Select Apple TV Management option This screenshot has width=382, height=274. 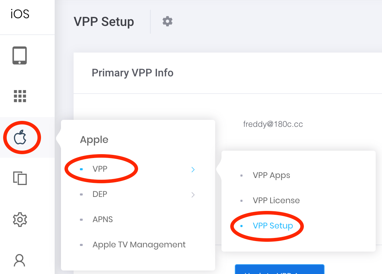click(139, 245)
